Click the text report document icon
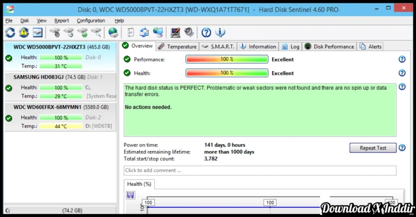Image resolution: width=416 pixels, height=217 pixels. tap(130, 32)
